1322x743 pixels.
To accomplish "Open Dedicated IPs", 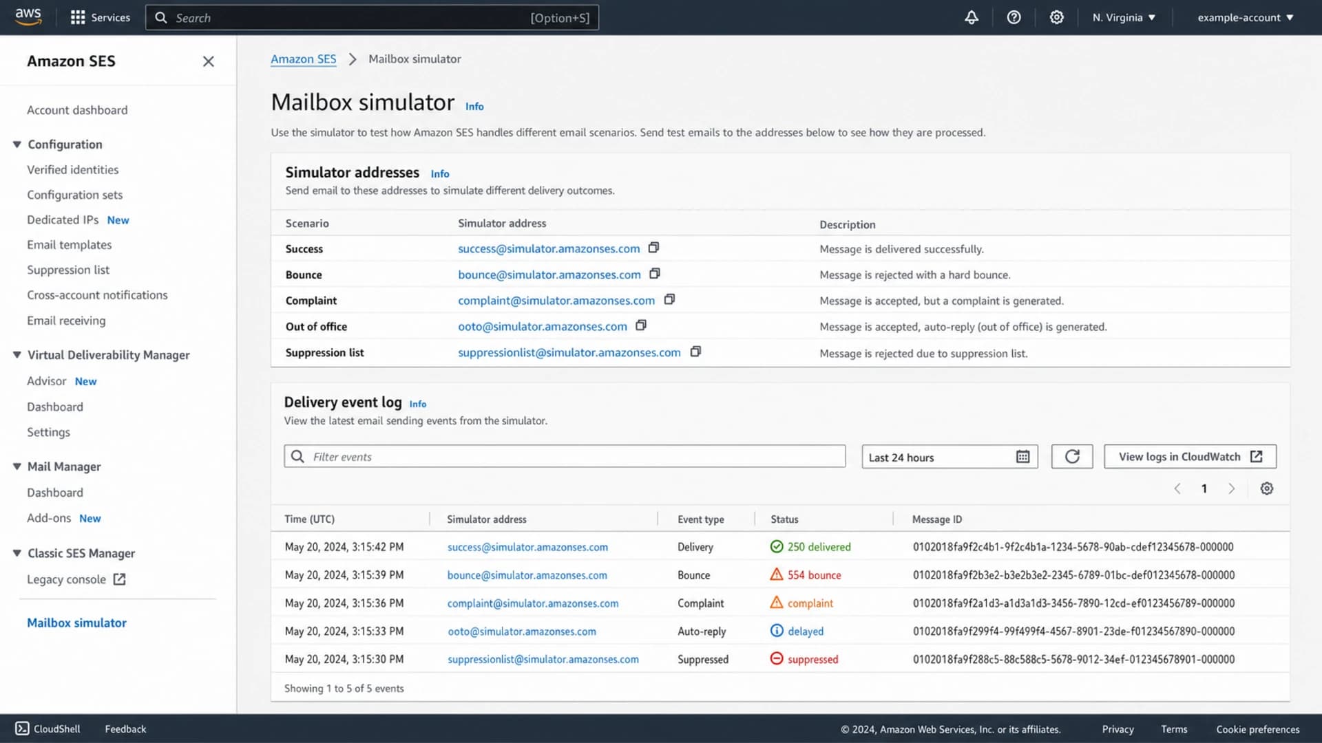I will [63, 219].
